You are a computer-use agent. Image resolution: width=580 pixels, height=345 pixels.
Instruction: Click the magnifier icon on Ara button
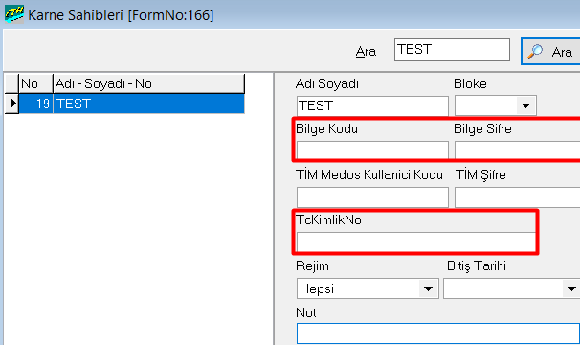[x=535, y=52]
